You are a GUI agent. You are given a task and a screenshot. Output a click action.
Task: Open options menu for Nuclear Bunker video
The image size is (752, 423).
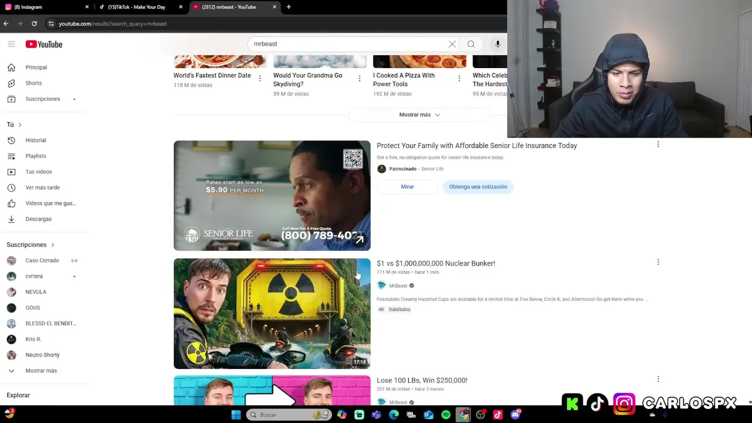coord(658,262)
